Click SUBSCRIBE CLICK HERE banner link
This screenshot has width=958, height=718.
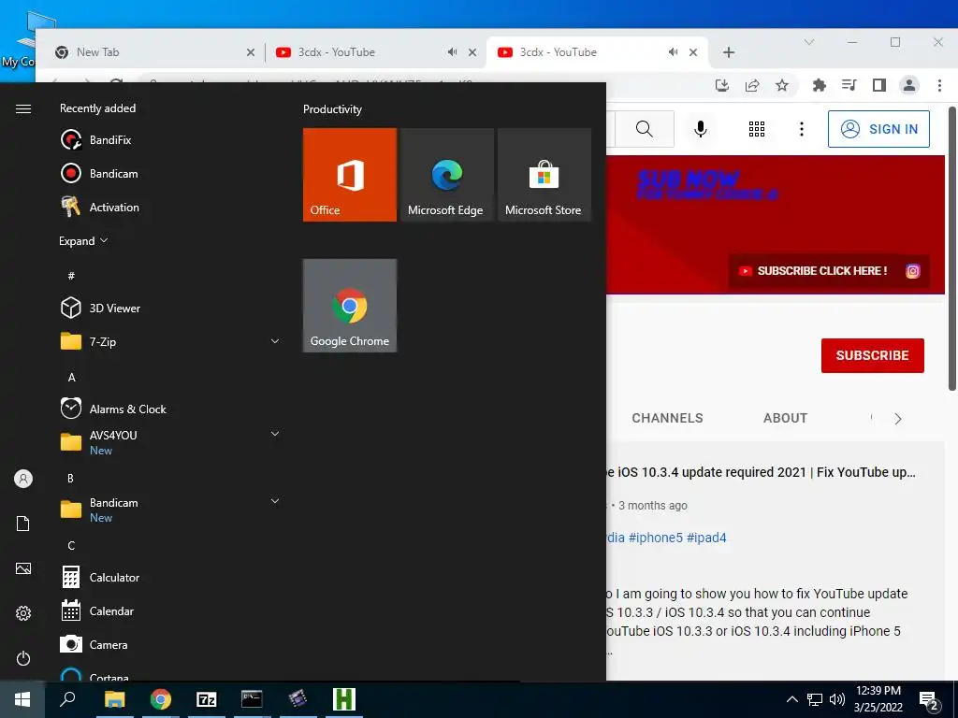[815, 271]
